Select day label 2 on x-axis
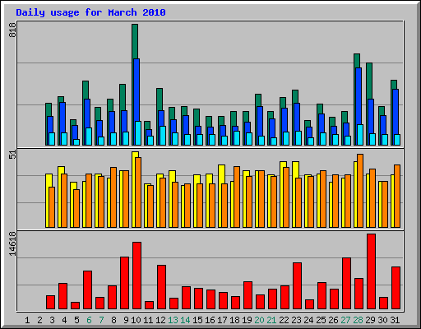Screen dimensions: 421x329 coord(39,320)
